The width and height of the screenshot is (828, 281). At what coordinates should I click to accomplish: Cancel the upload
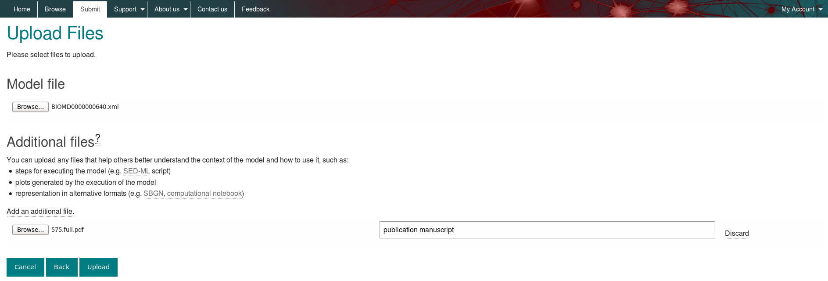pos(25,267)
